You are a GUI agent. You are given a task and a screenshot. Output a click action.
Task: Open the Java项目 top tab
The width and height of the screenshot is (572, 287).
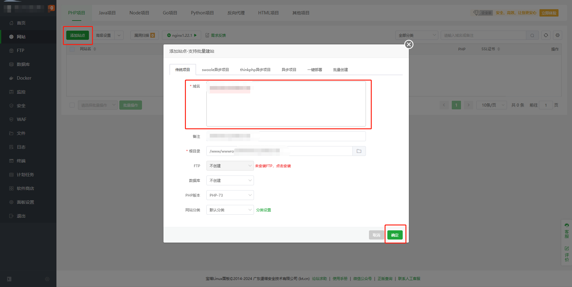click(107, 13)
